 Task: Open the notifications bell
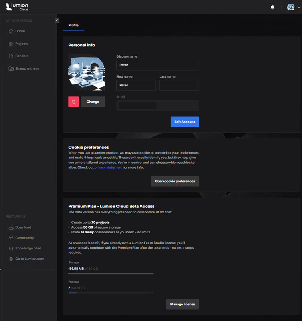click(x=273, y=7)
